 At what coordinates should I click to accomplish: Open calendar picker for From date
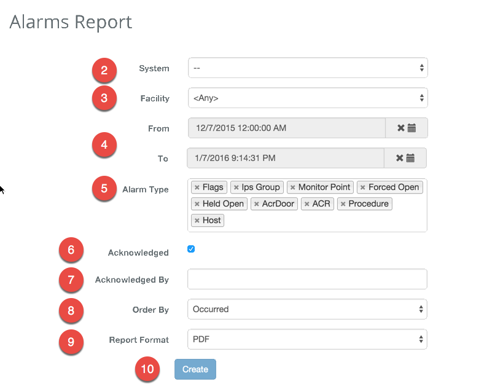pos(412,128)
